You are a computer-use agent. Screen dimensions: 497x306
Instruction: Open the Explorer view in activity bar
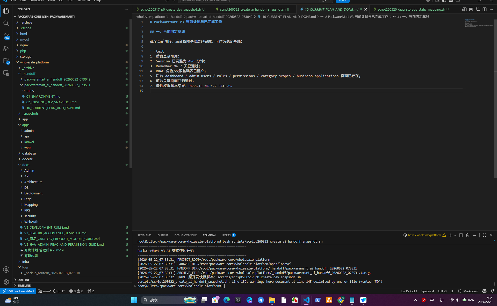click(6, 11)
